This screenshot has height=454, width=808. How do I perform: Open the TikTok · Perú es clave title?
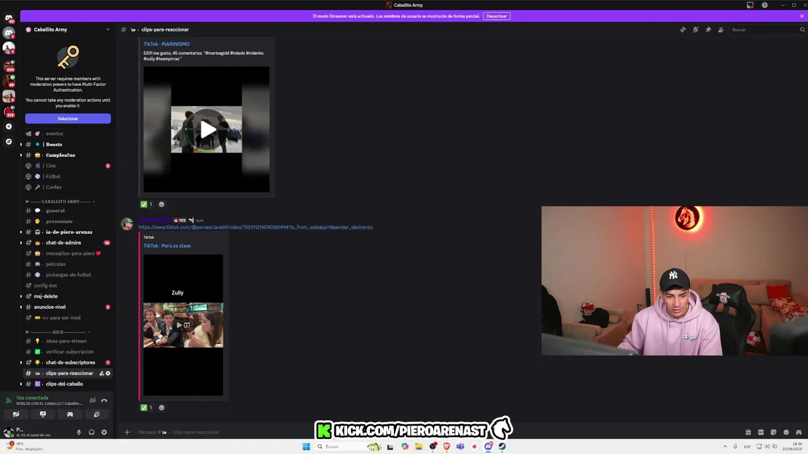click(x=167, y=246)
